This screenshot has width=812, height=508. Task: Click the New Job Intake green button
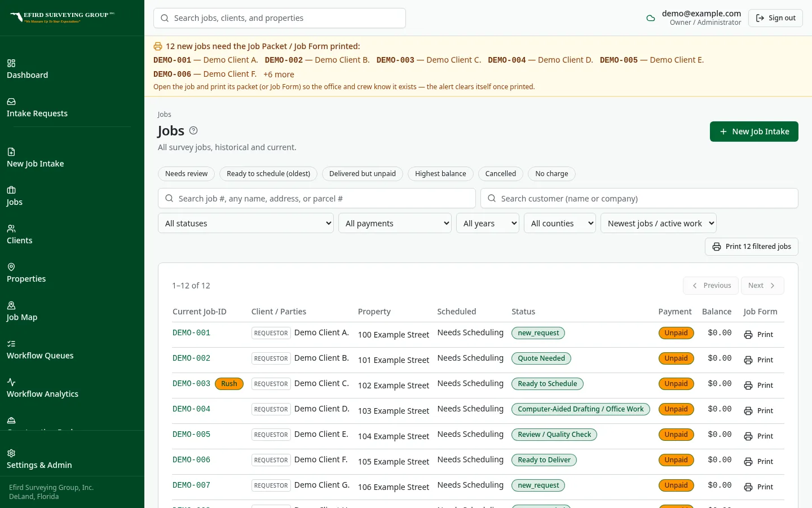(x=754, y=132)
